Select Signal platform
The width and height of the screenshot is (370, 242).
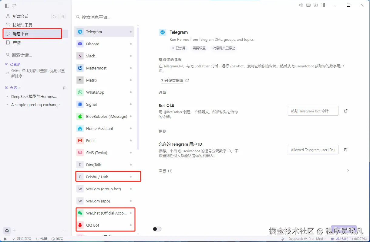pos(104,104)
